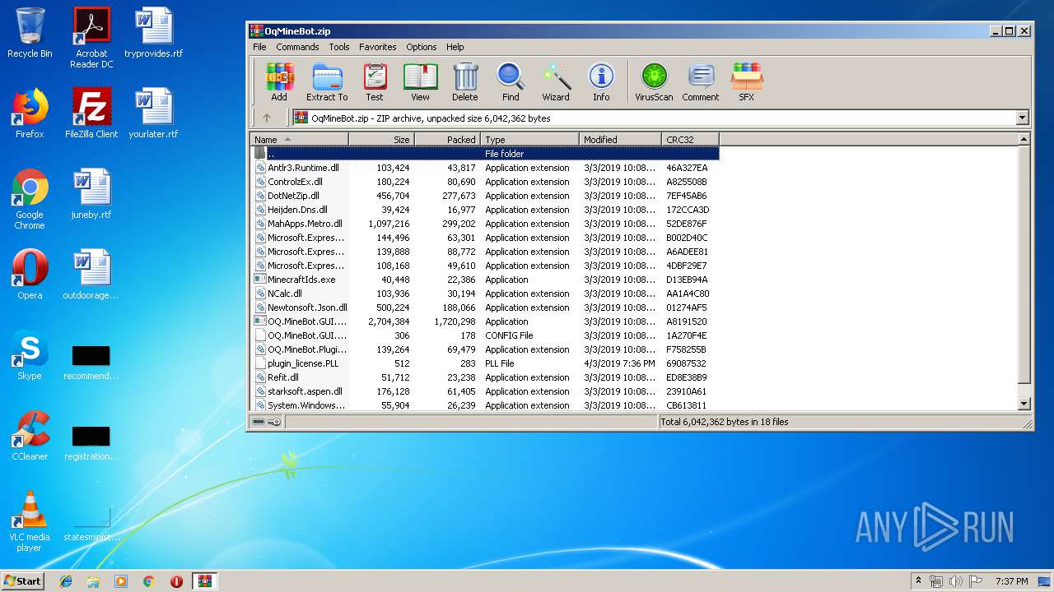Click volume speaker tray icon
The width and height of the screenshot is (1054, 592).
956,581
